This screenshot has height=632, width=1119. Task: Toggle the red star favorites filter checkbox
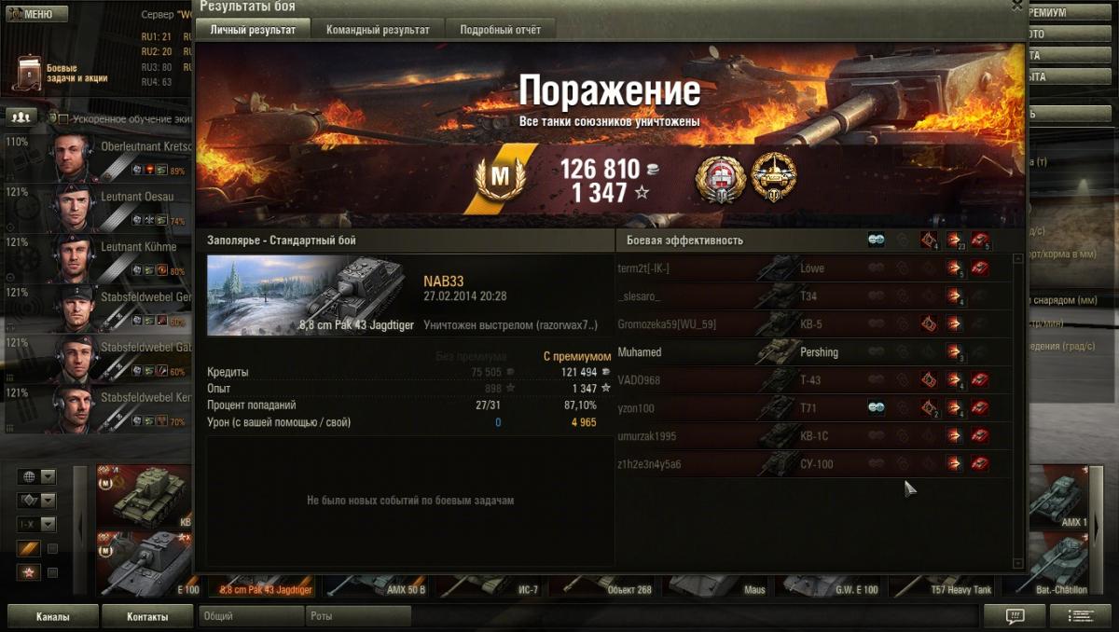[x=53, y=572]
